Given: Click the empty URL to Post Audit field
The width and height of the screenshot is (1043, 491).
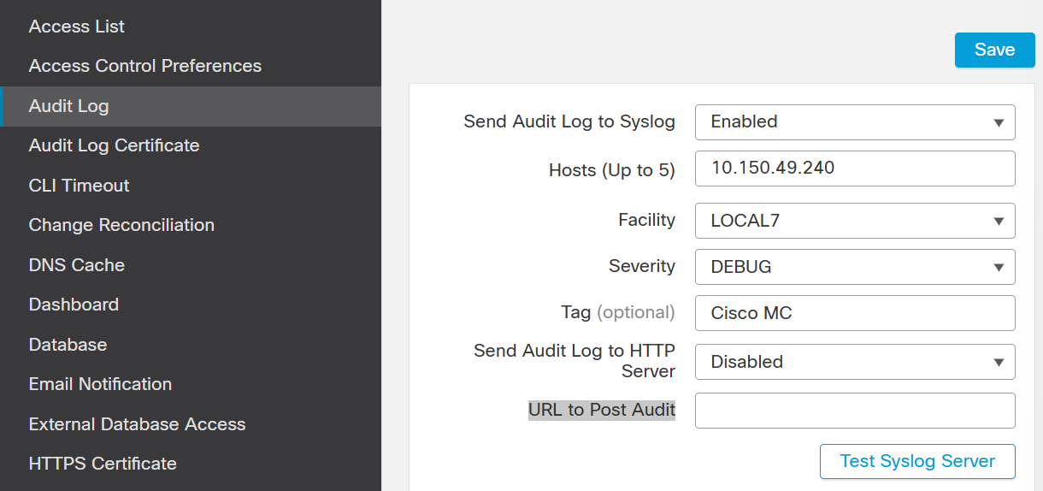Looking at the screenshot, I should (854, 411).
